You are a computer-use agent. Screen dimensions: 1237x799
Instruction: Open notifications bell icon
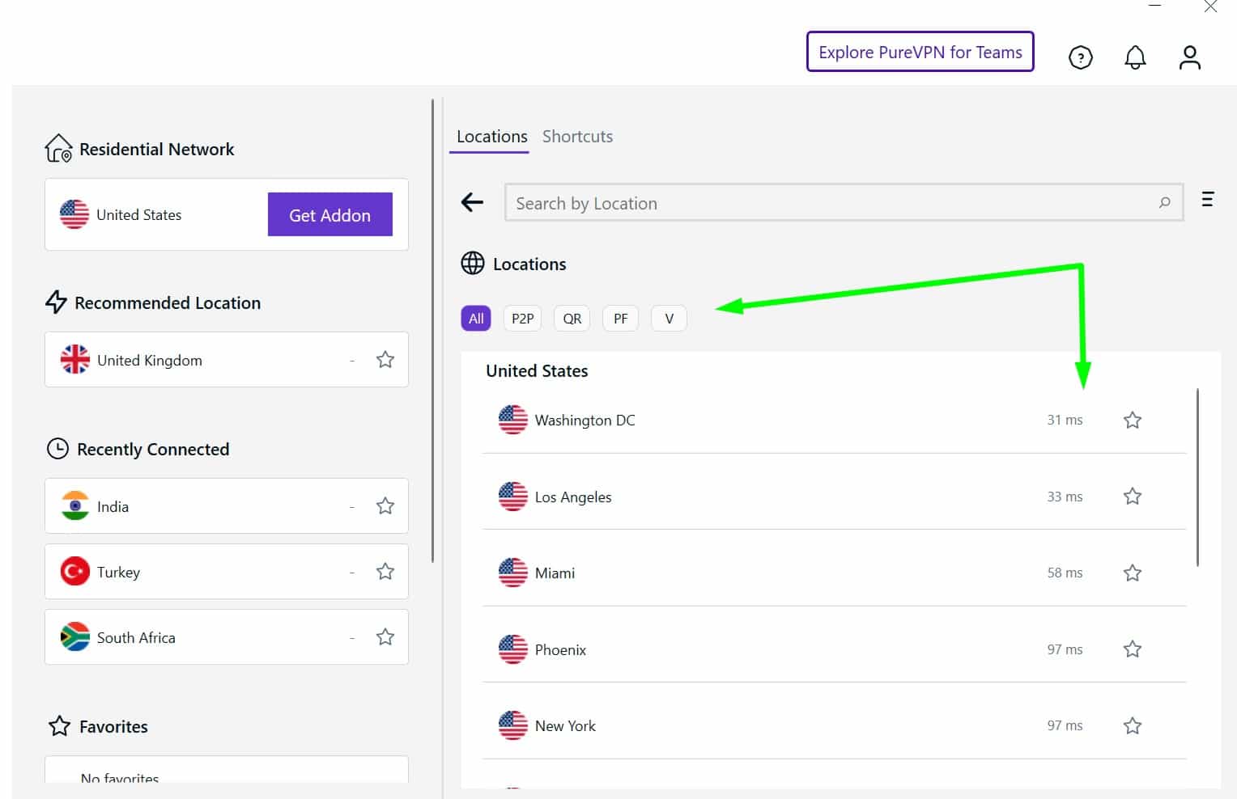tap(1135, 57)
